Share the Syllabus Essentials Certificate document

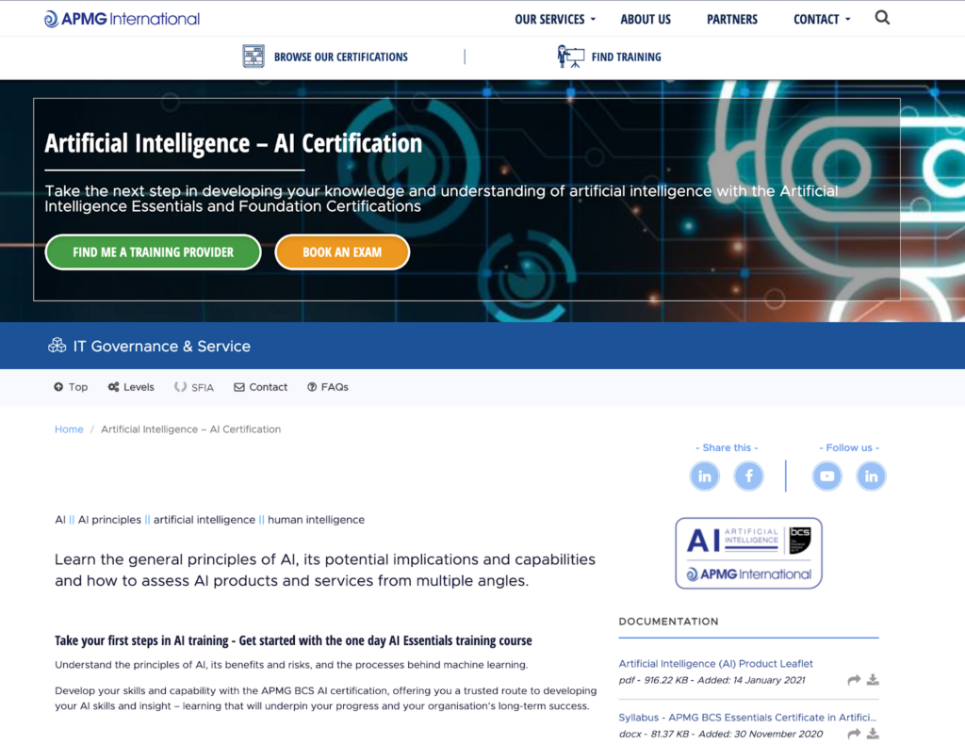pyautogui.click(x=854, y=734)
